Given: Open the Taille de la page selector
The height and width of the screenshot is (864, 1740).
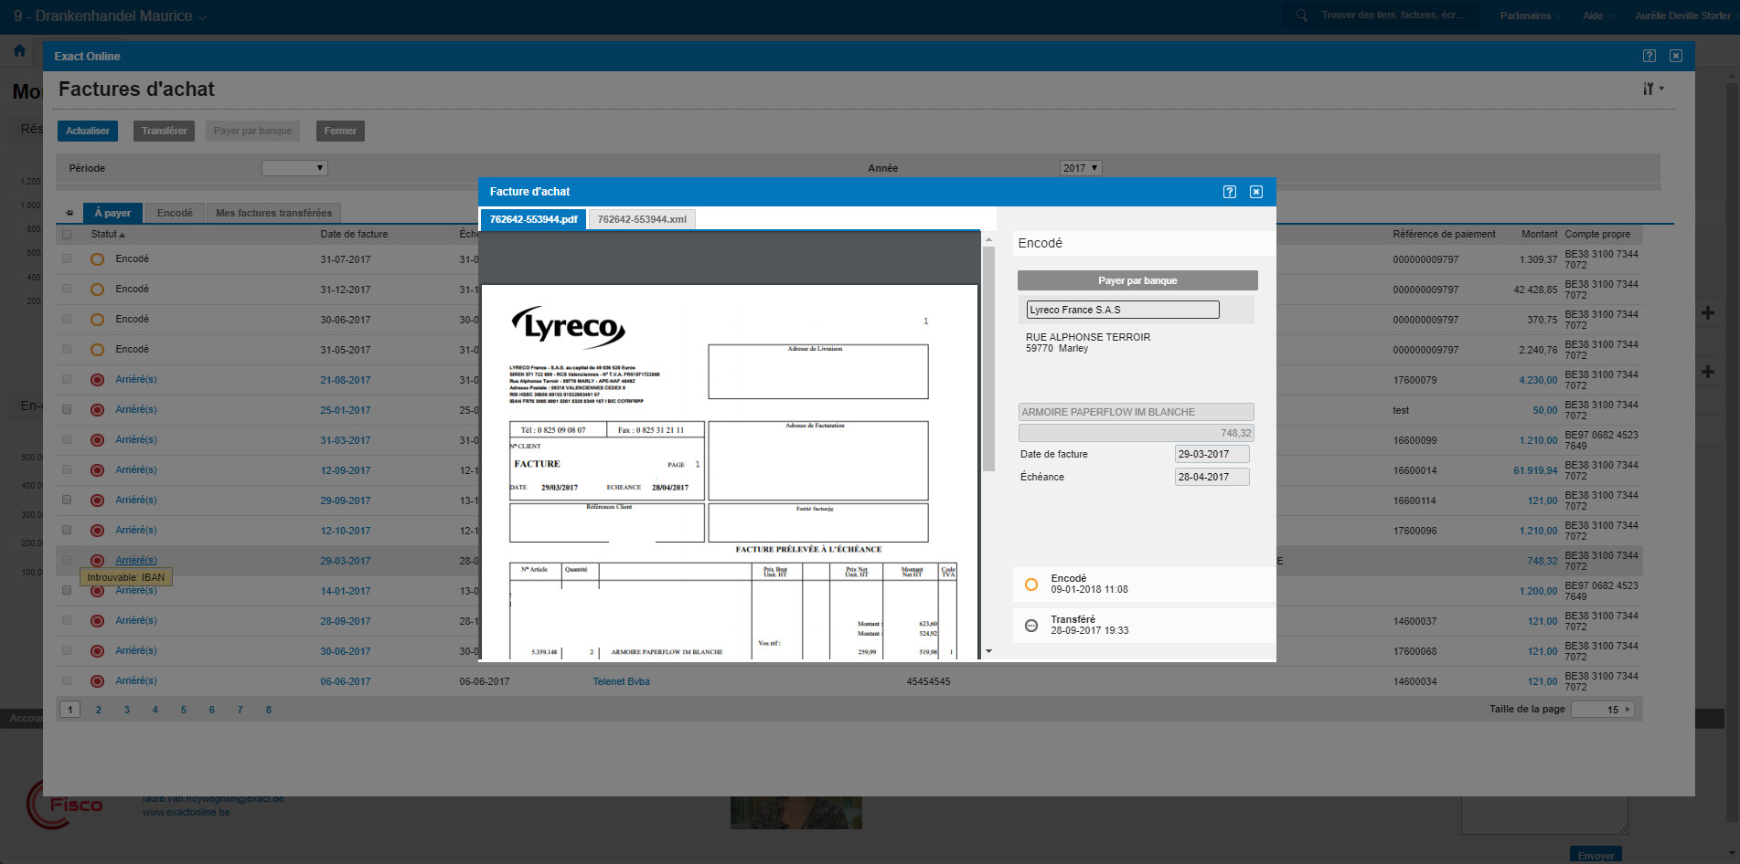Looking at the screenshot, I should pos(1603,710).
